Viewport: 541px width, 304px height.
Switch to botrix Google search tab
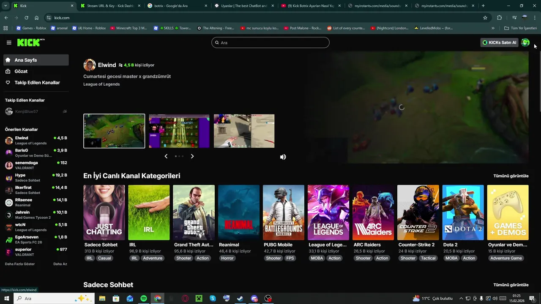(x=177, y=6)
